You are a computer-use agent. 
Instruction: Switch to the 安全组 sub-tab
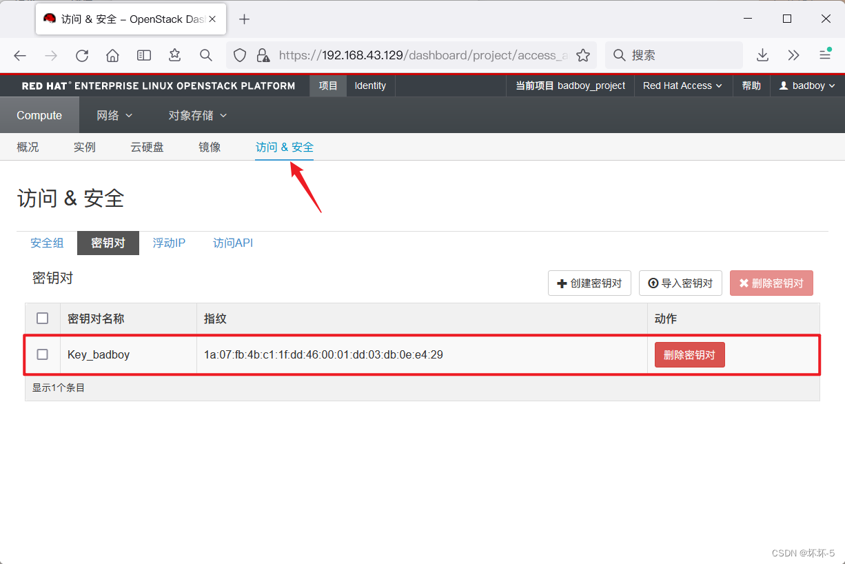(x=47, y=243)
